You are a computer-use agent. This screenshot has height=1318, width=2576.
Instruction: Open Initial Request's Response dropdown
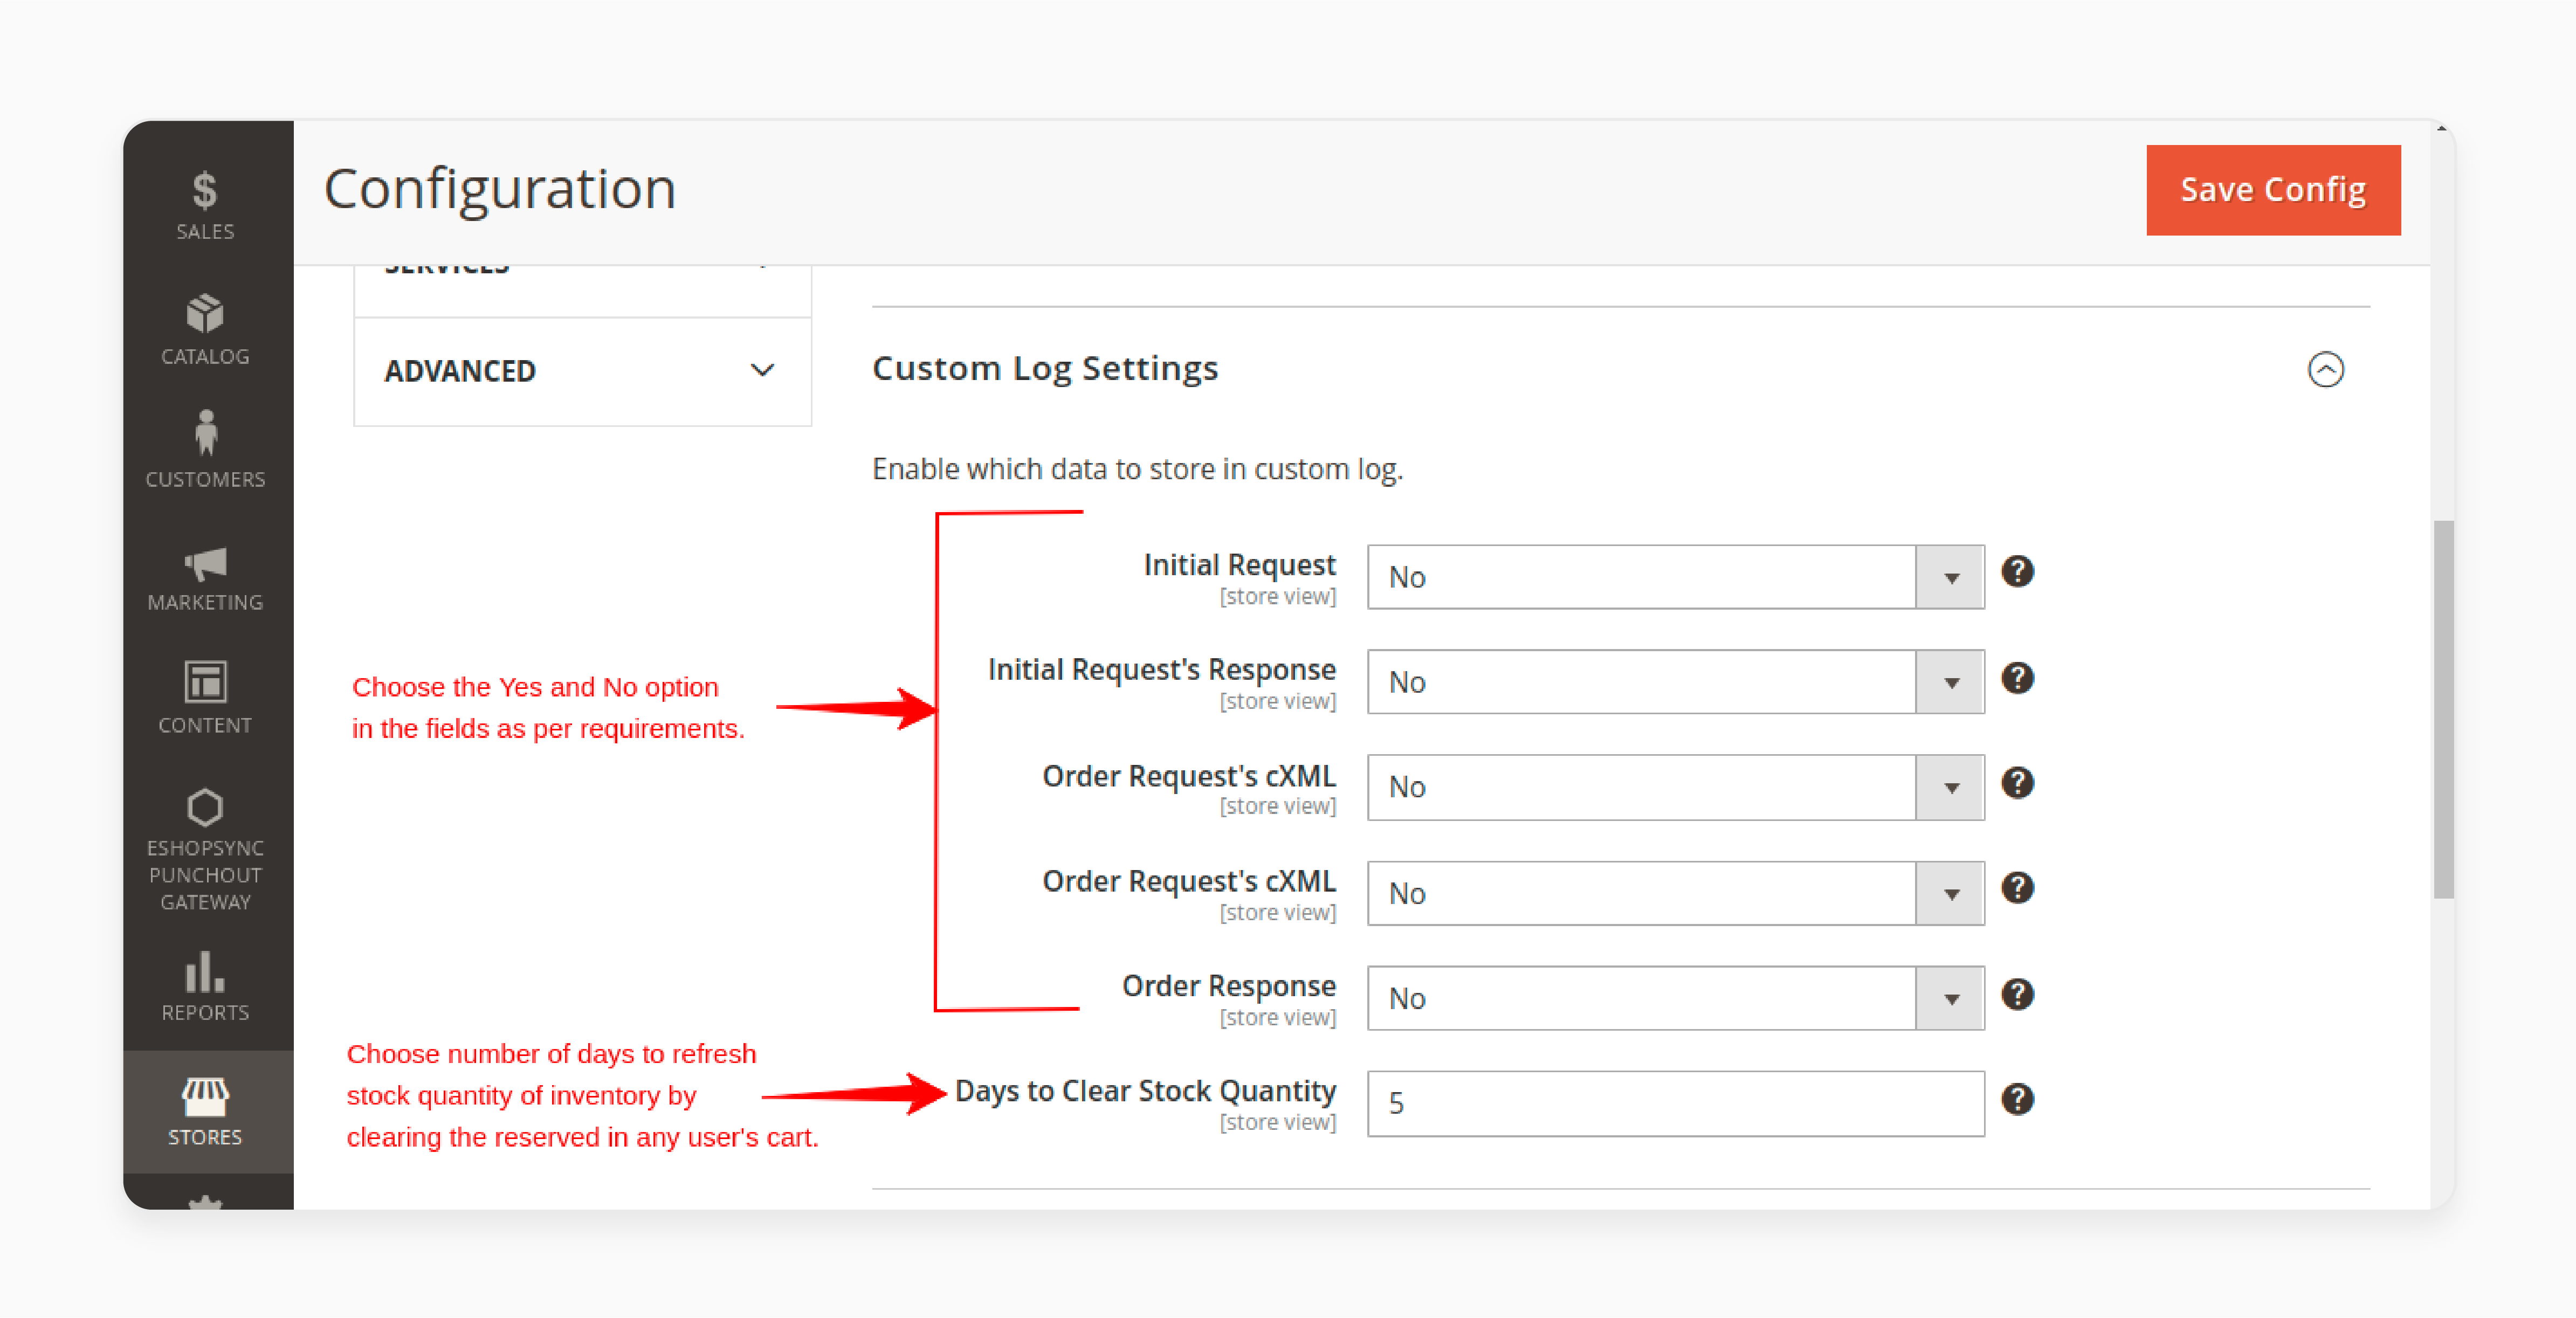[x=1675, y=682]
